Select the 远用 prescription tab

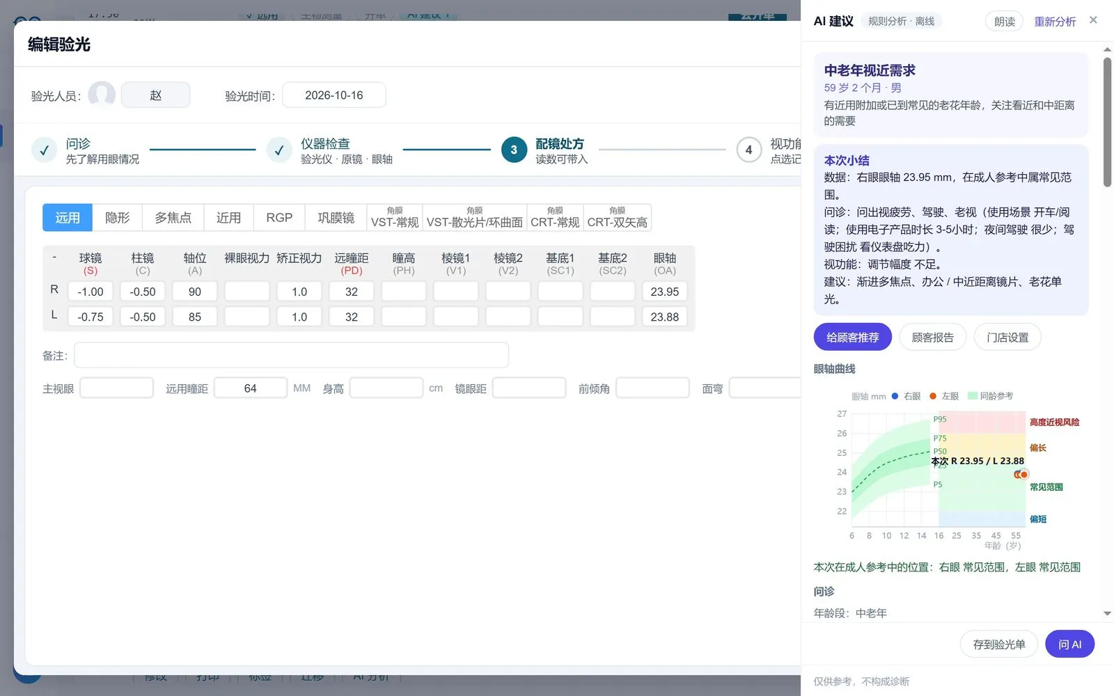[x=68, y=217]
